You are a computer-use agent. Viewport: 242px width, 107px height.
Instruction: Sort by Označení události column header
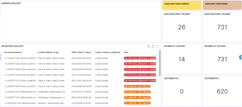[13, 52]
